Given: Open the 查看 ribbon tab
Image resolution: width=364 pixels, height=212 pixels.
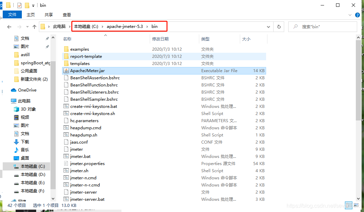Looking at the screenshot, I should coord(67,15).
